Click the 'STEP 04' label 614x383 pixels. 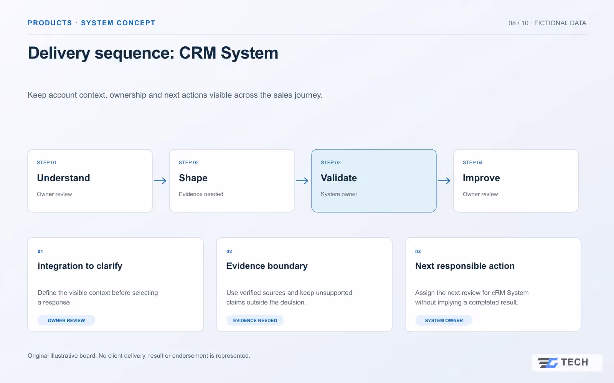click(473, 163)
